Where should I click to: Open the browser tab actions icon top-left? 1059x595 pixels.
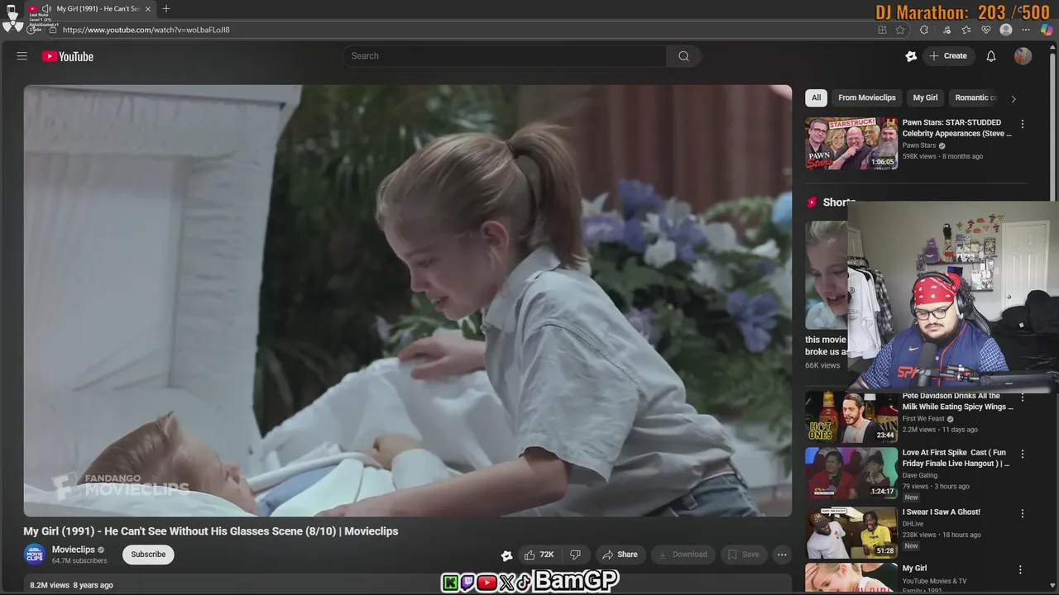point(12,9)
